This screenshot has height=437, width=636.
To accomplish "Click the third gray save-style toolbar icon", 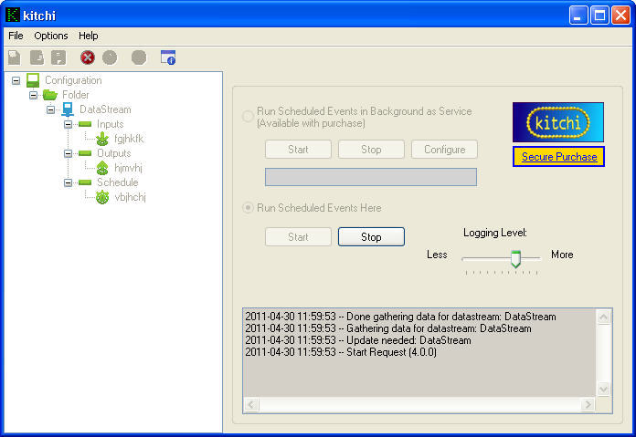I will click(x=58, y=57).
